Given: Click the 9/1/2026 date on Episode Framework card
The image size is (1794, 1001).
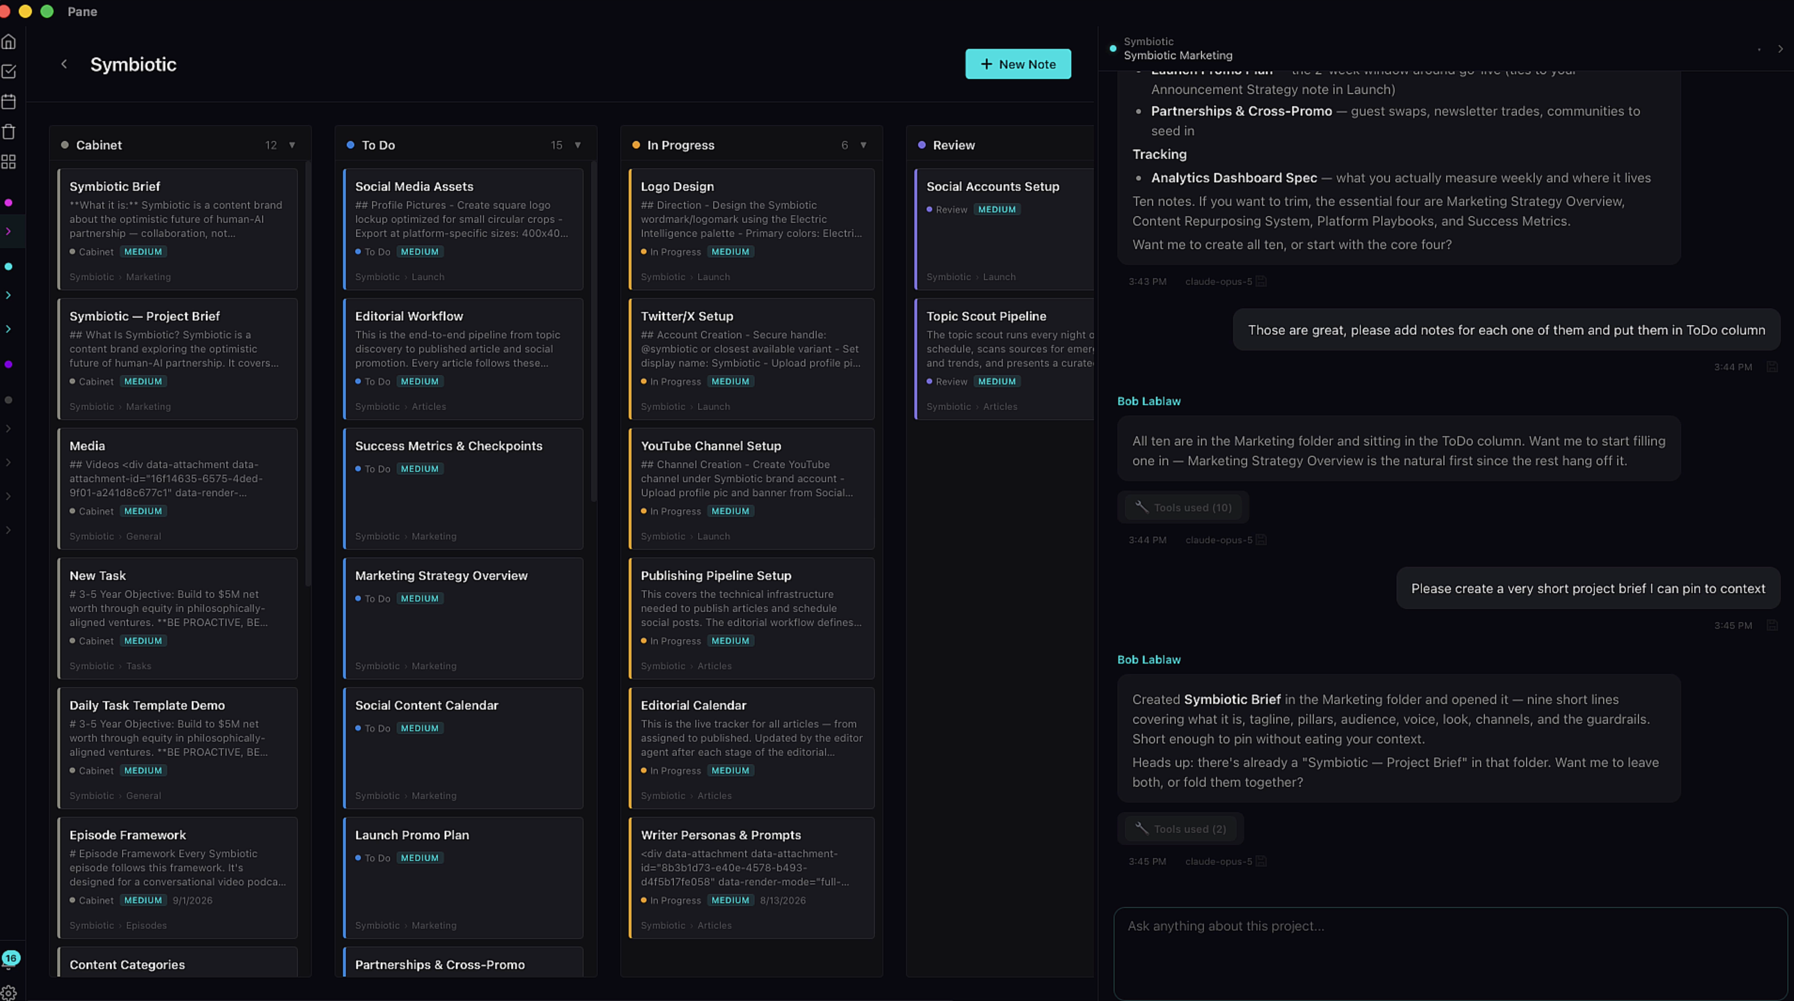Looking at the screenshot, I should tap(192, 901).
